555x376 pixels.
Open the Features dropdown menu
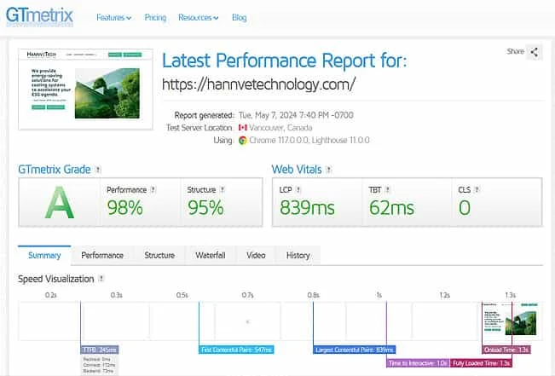[113, 17]
